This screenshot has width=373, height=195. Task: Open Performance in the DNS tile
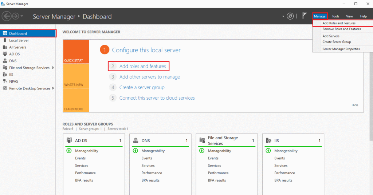[x=152, y=173]
